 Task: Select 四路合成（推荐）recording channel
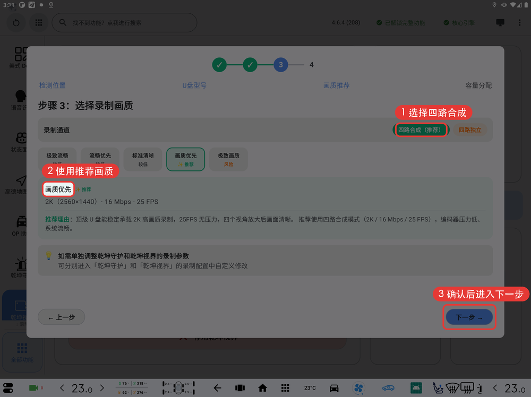[x=421, y=130]
